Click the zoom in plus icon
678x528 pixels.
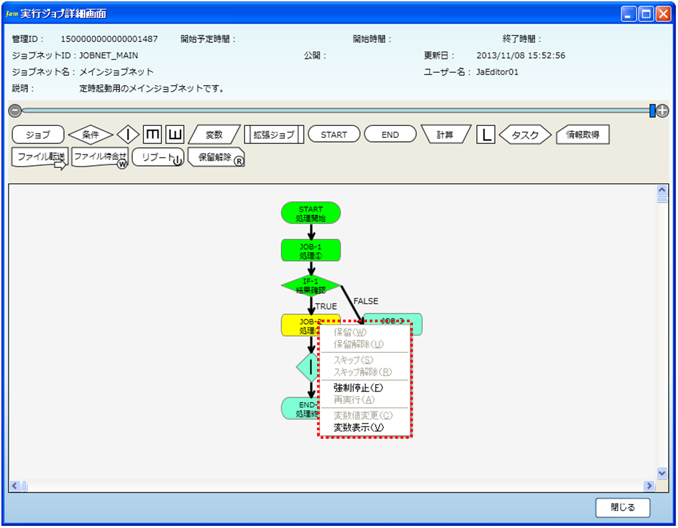[663, 111]
